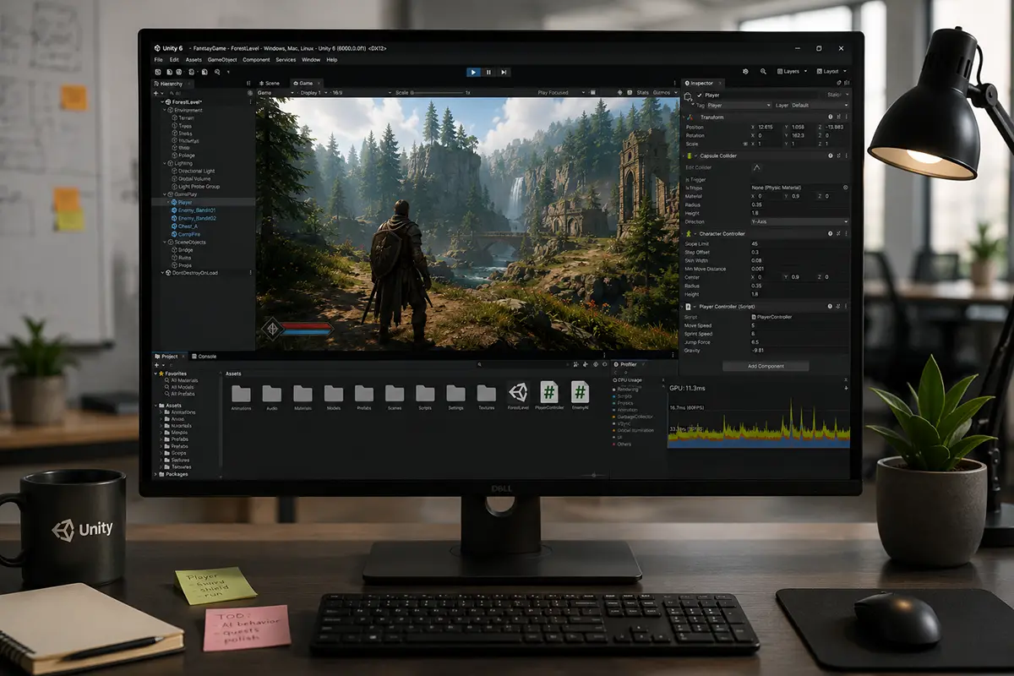Open the Direction dropdown set to Y-Axis
This screenshot has height=676, width=1014.
[799, 222]
